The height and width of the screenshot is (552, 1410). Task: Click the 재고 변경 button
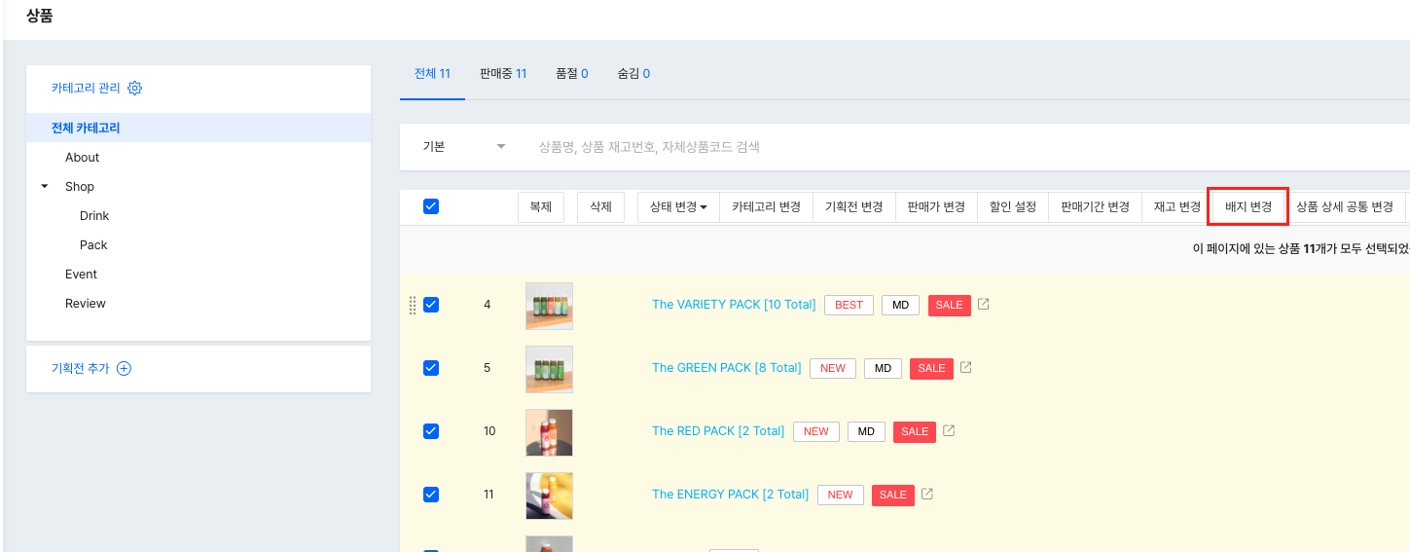[x=1177, y=207]
